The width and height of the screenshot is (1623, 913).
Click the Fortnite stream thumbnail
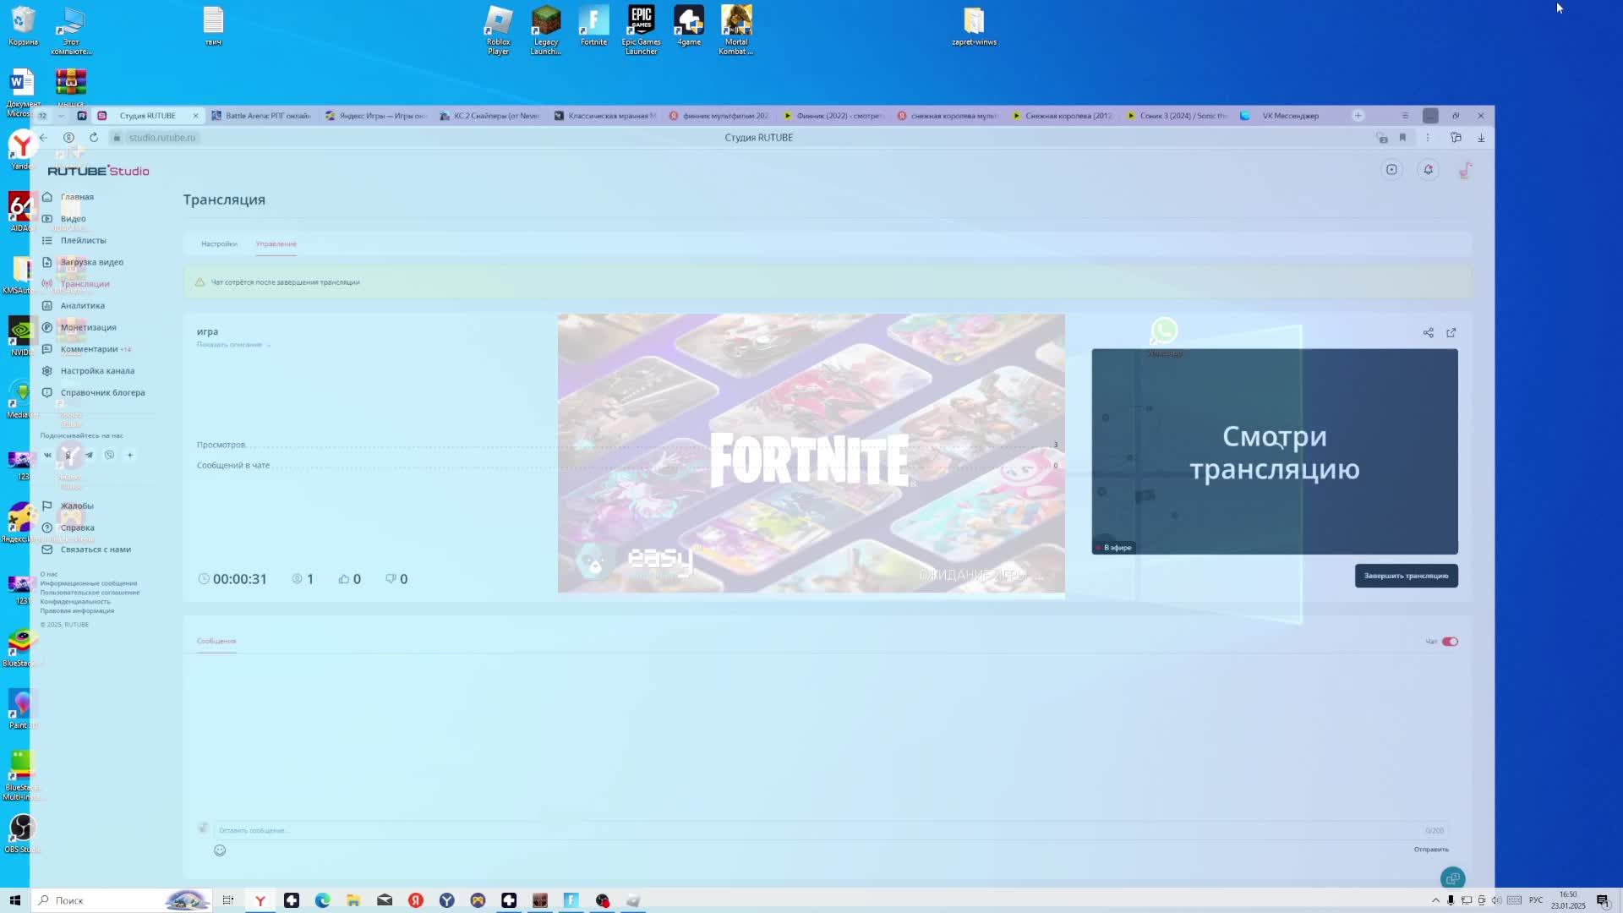[811, 453]
